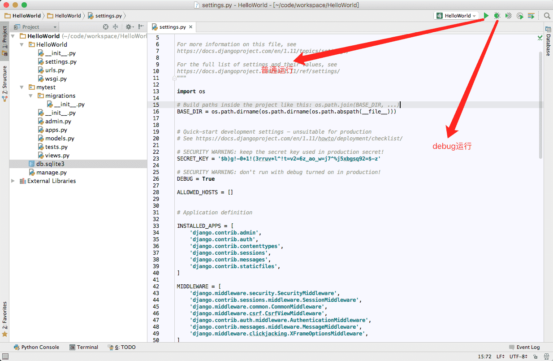Open the manage.py task runner icon
Viewport: 553px width, 361px height.
(531, 16)
